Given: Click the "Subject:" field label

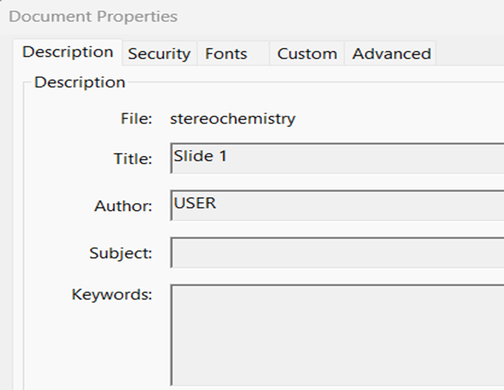Looking at the screenshot, I should click(120, 254).
